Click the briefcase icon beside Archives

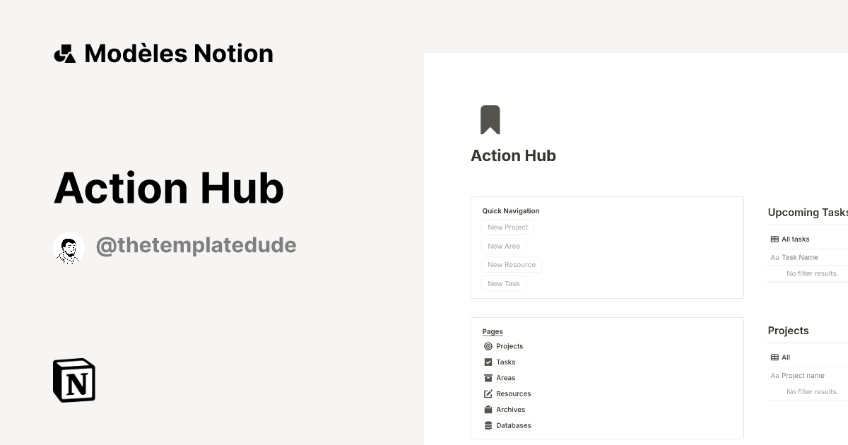click(488, 409)
